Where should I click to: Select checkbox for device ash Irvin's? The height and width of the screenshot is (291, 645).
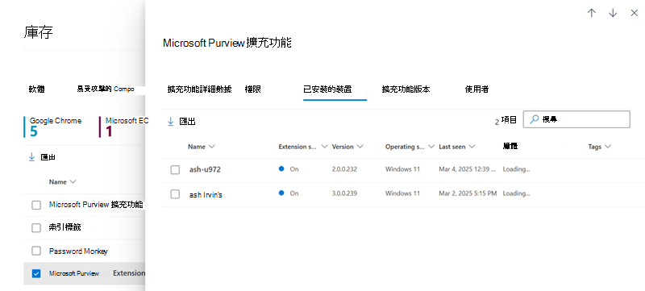pos(175,194)
